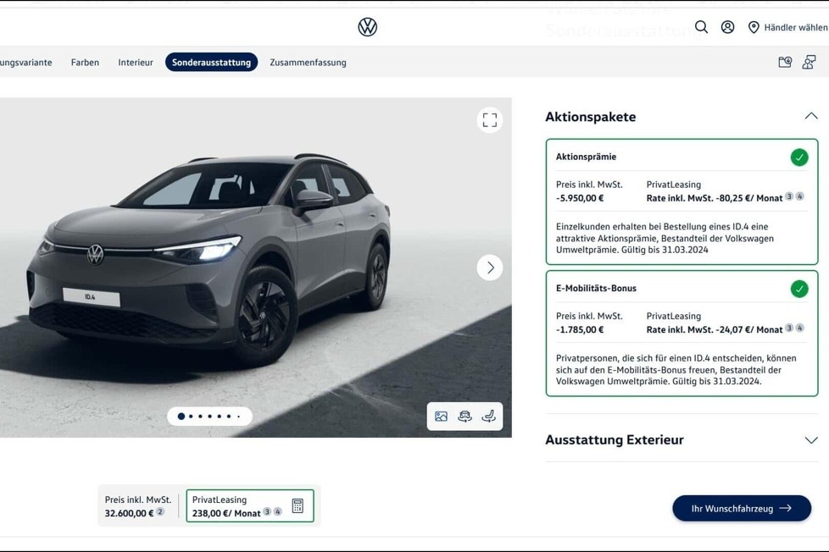Click the E-Mobilitäts-Bonus card title
This screenshot has width=829, height=552.
(596, 289)
